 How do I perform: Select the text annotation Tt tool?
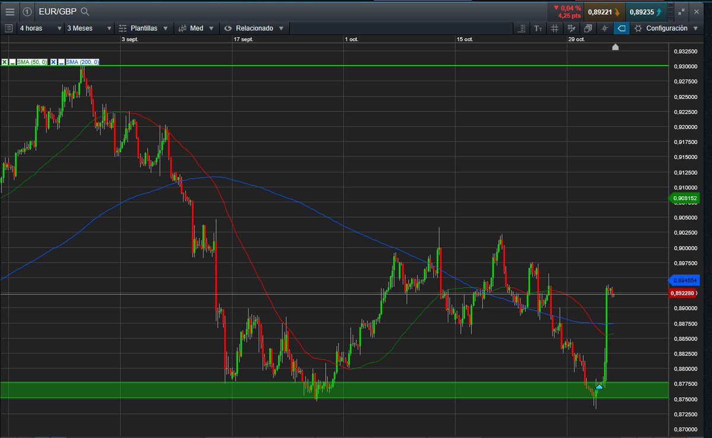[x=538, y=28]
